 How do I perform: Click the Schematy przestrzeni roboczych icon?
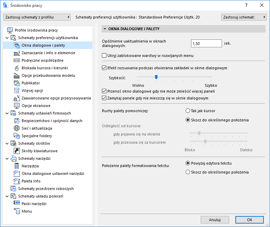coord(13,189)
